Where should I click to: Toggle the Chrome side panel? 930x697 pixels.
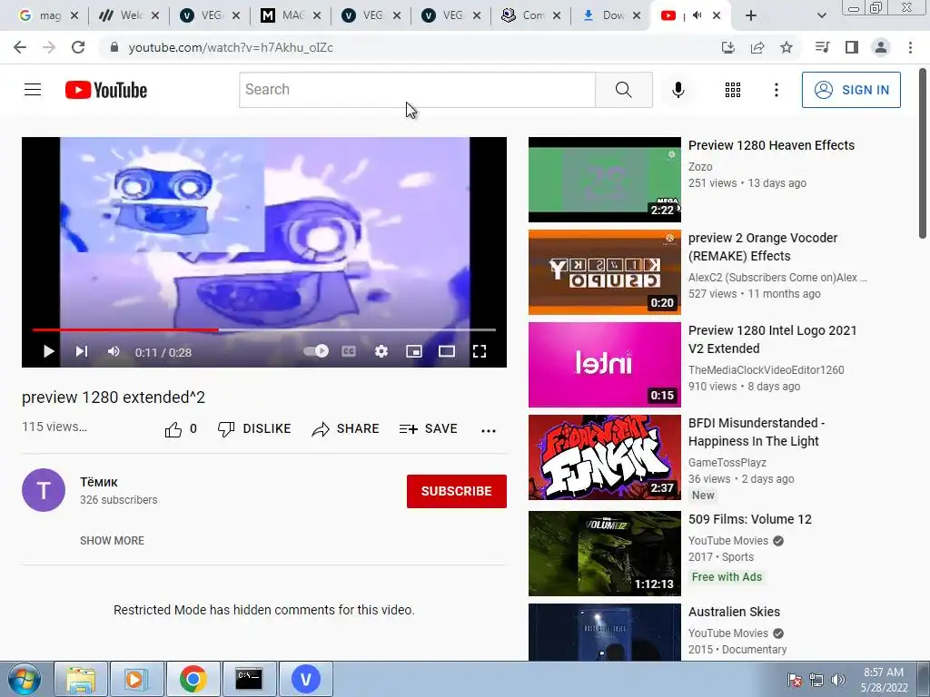point(852,47)
